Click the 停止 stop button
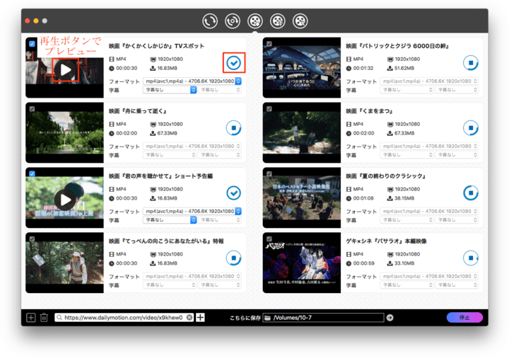The width and height of the screenshot is (509, 356). [x=464, y=318]
